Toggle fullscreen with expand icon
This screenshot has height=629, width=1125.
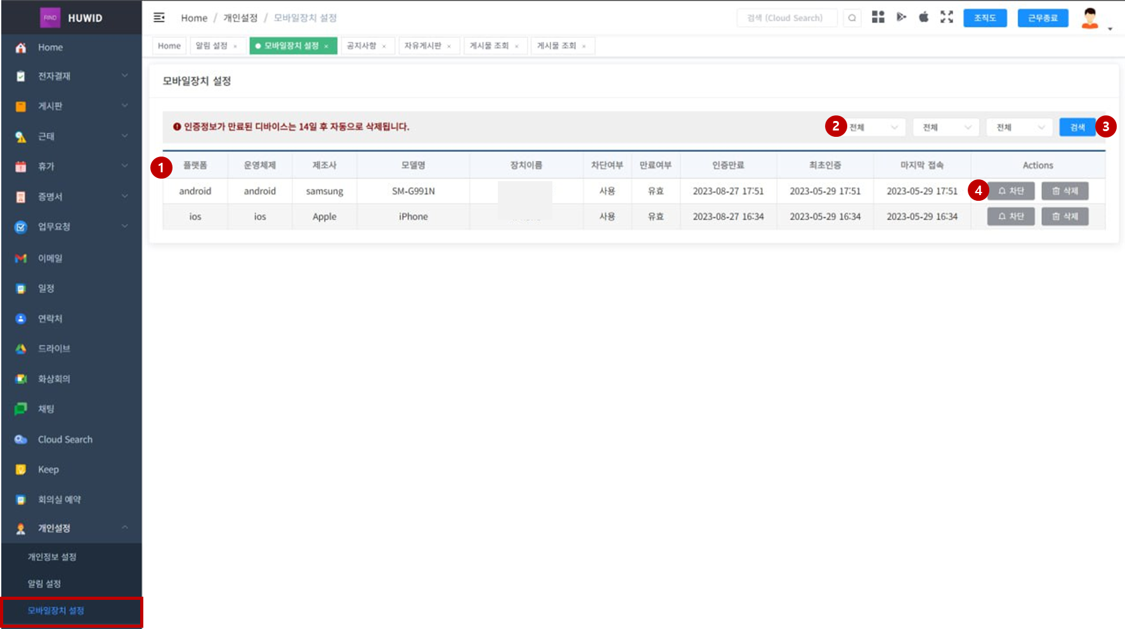coord(946,17)
